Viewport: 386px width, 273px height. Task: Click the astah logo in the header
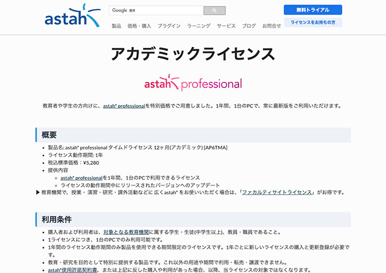[x=72, y=16]
